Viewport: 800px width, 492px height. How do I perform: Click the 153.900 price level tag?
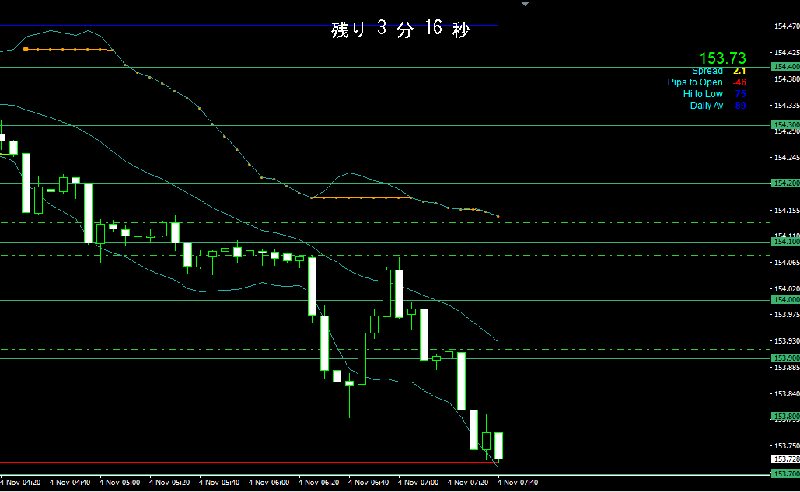pyautogui.click(x=785, y=358)
